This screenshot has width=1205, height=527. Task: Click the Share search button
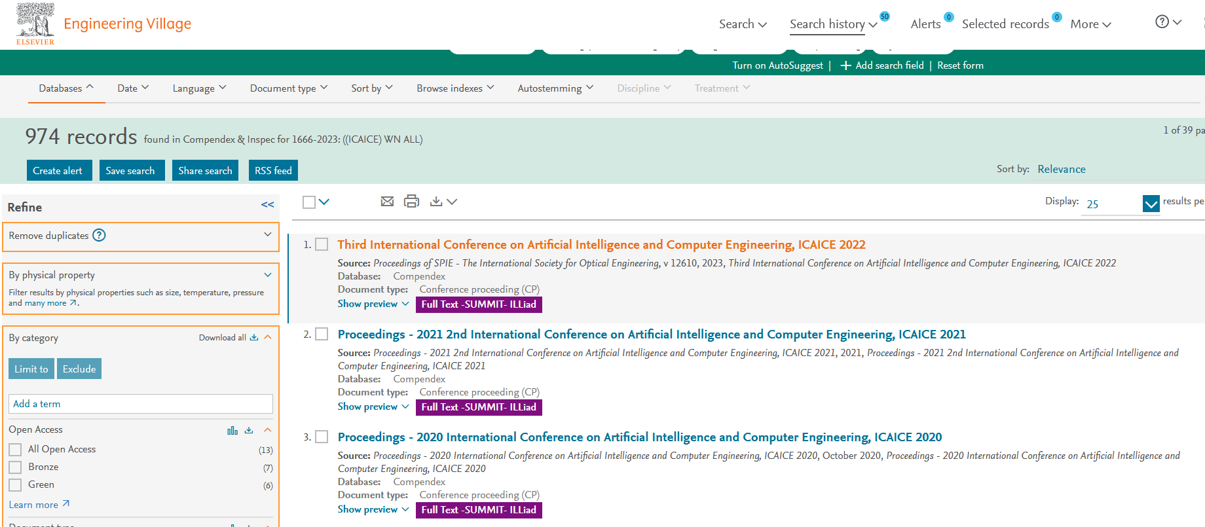[205, 170]
